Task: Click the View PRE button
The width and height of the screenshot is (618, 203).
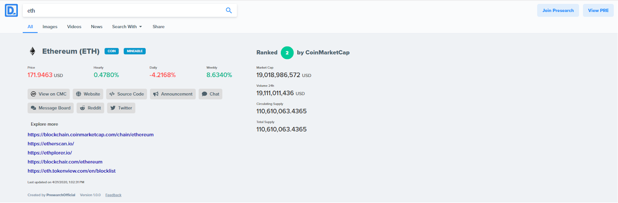Action: (598, 10)
